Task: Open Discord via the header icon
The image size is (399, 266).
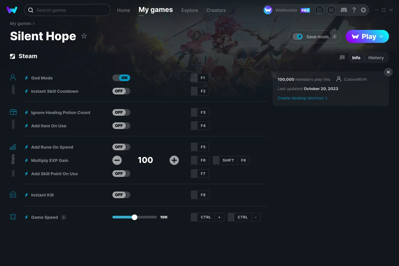Action: click(344, 10)
